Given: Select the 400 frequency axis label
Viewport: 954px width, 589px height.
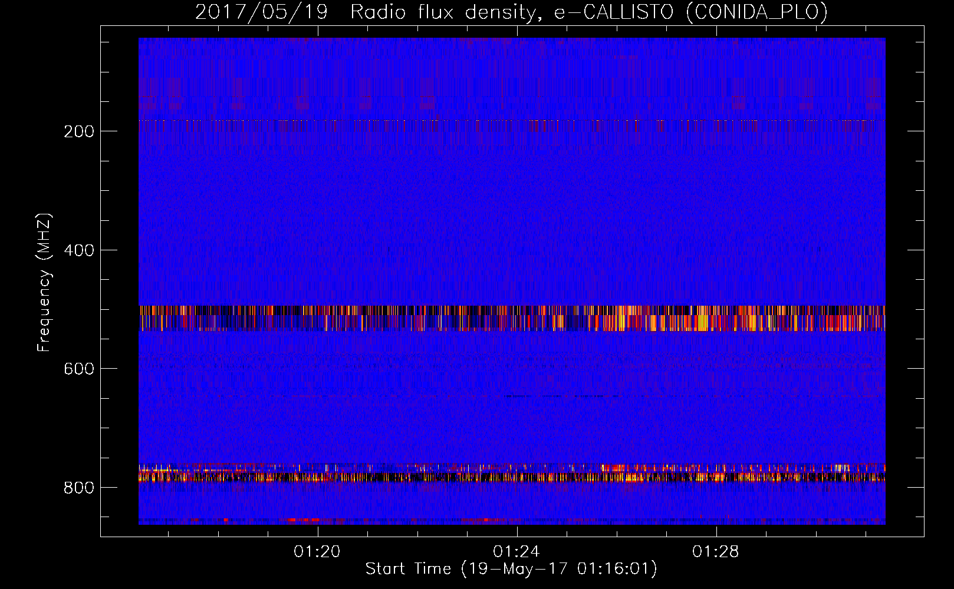Looking at the screenshot, I should 79,250.
